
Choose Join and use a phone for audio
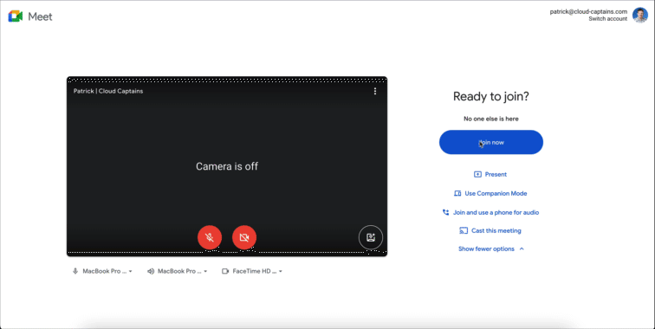[x=490, y=212]
